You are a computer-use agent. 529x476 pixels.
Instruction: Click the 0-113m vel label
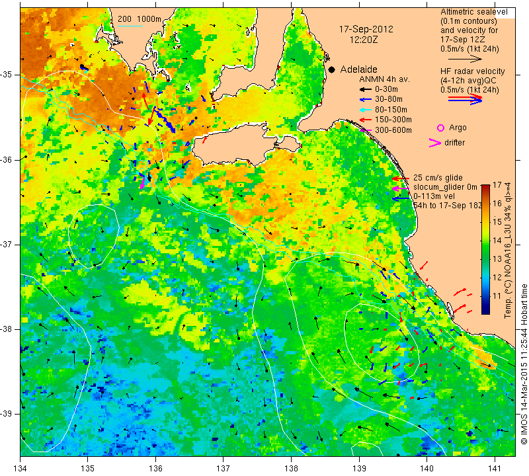coord(434,196)
